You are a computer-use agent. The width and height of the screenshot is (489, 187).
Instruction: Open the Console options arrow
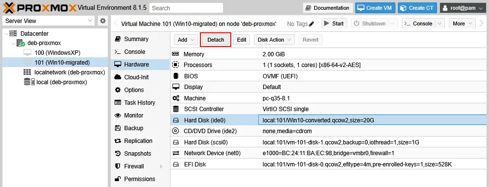440,23
